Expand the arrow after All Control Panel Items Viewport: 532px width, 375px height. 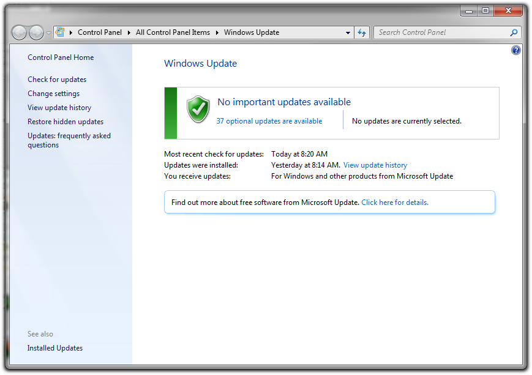pyautogui.click(x=217, y=32)
